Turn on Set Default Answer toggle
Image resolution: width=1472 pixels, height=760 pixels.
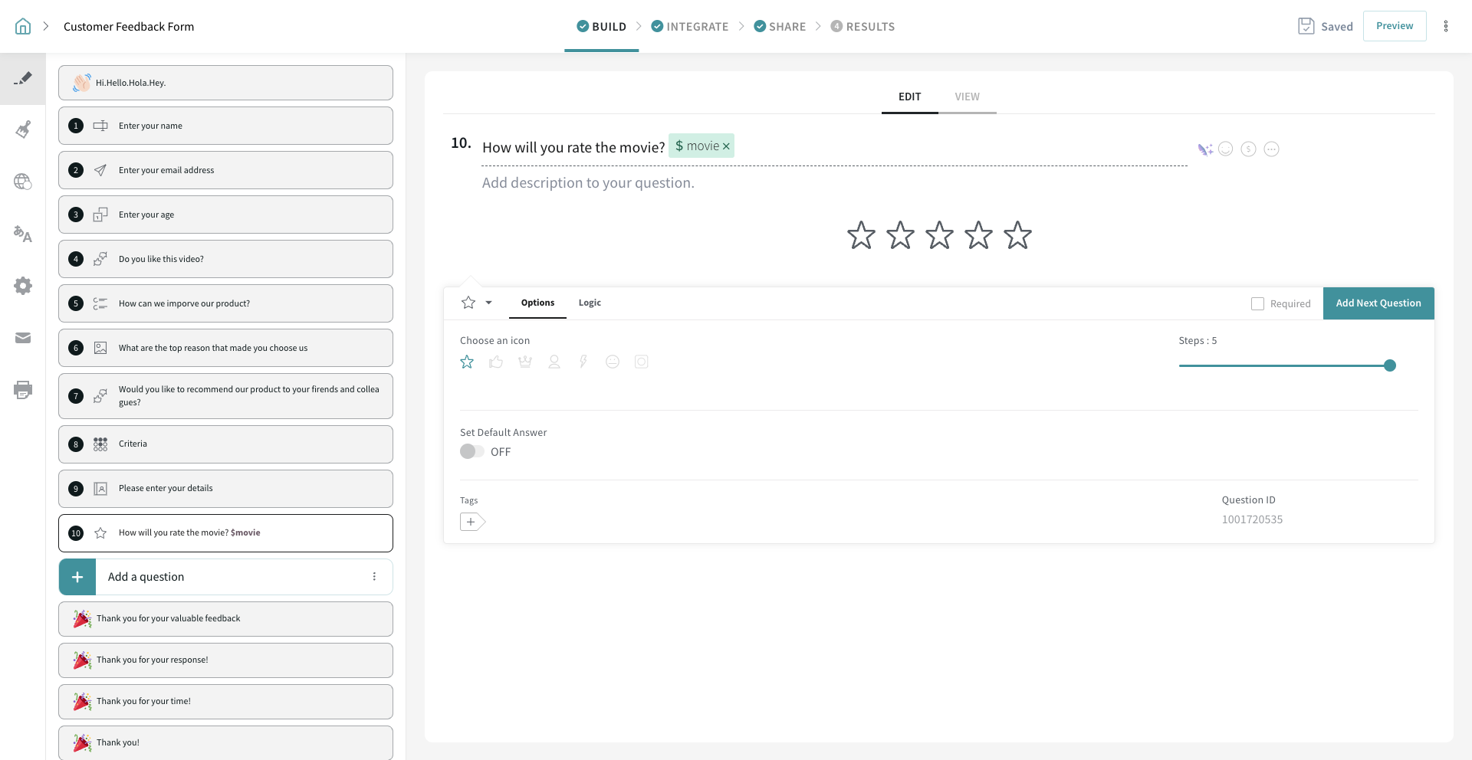(x=472, y=451)
